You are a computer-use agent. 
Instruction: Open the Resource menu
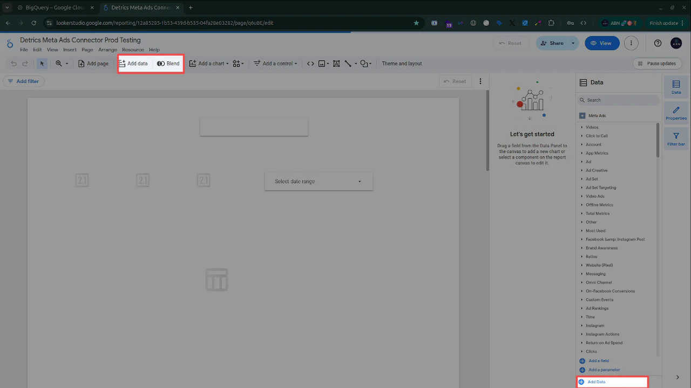pos(132,49)
